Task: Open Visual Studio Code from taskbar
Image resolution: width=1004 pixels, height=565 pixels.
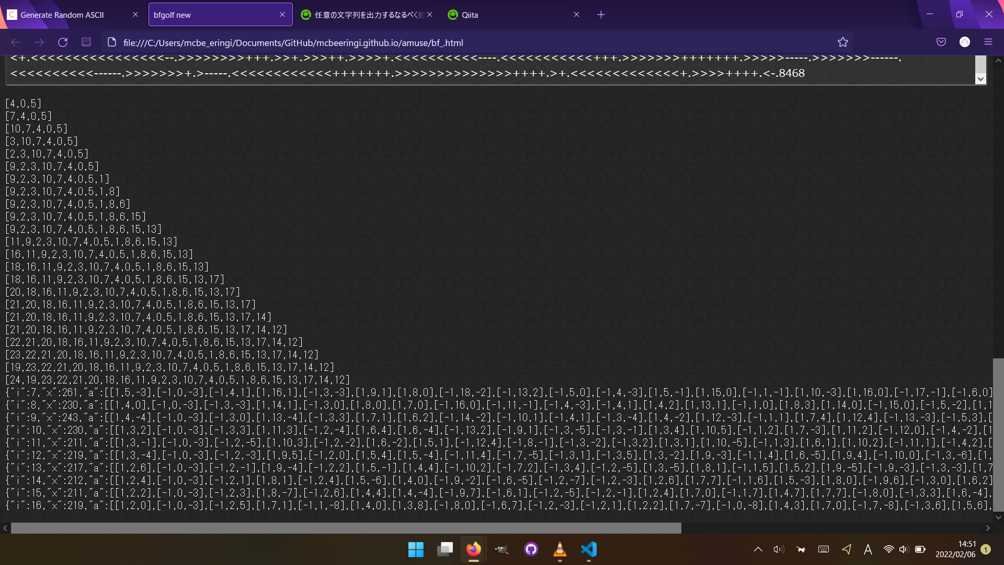Action: (588, 549)
